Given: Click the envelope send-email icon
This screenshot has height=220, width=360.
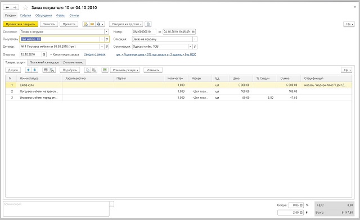Looking at the screenshot, I should tap(92, 24).
